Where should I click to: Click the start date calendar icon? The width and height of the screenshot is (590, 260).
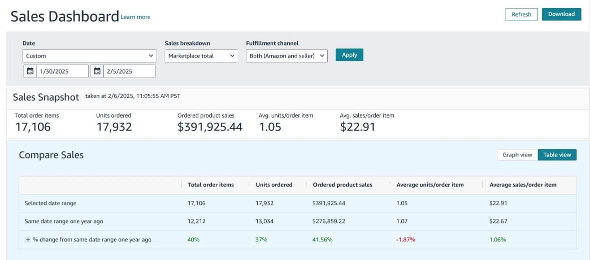[x=30, y=71]
